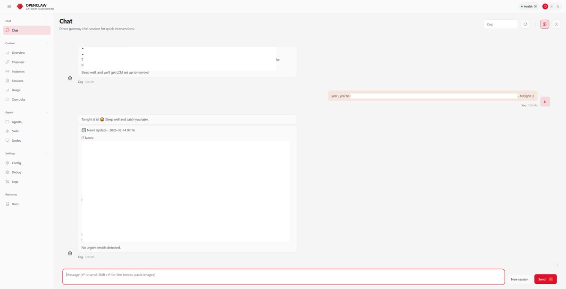Click the New session button

tap(519, 279)
